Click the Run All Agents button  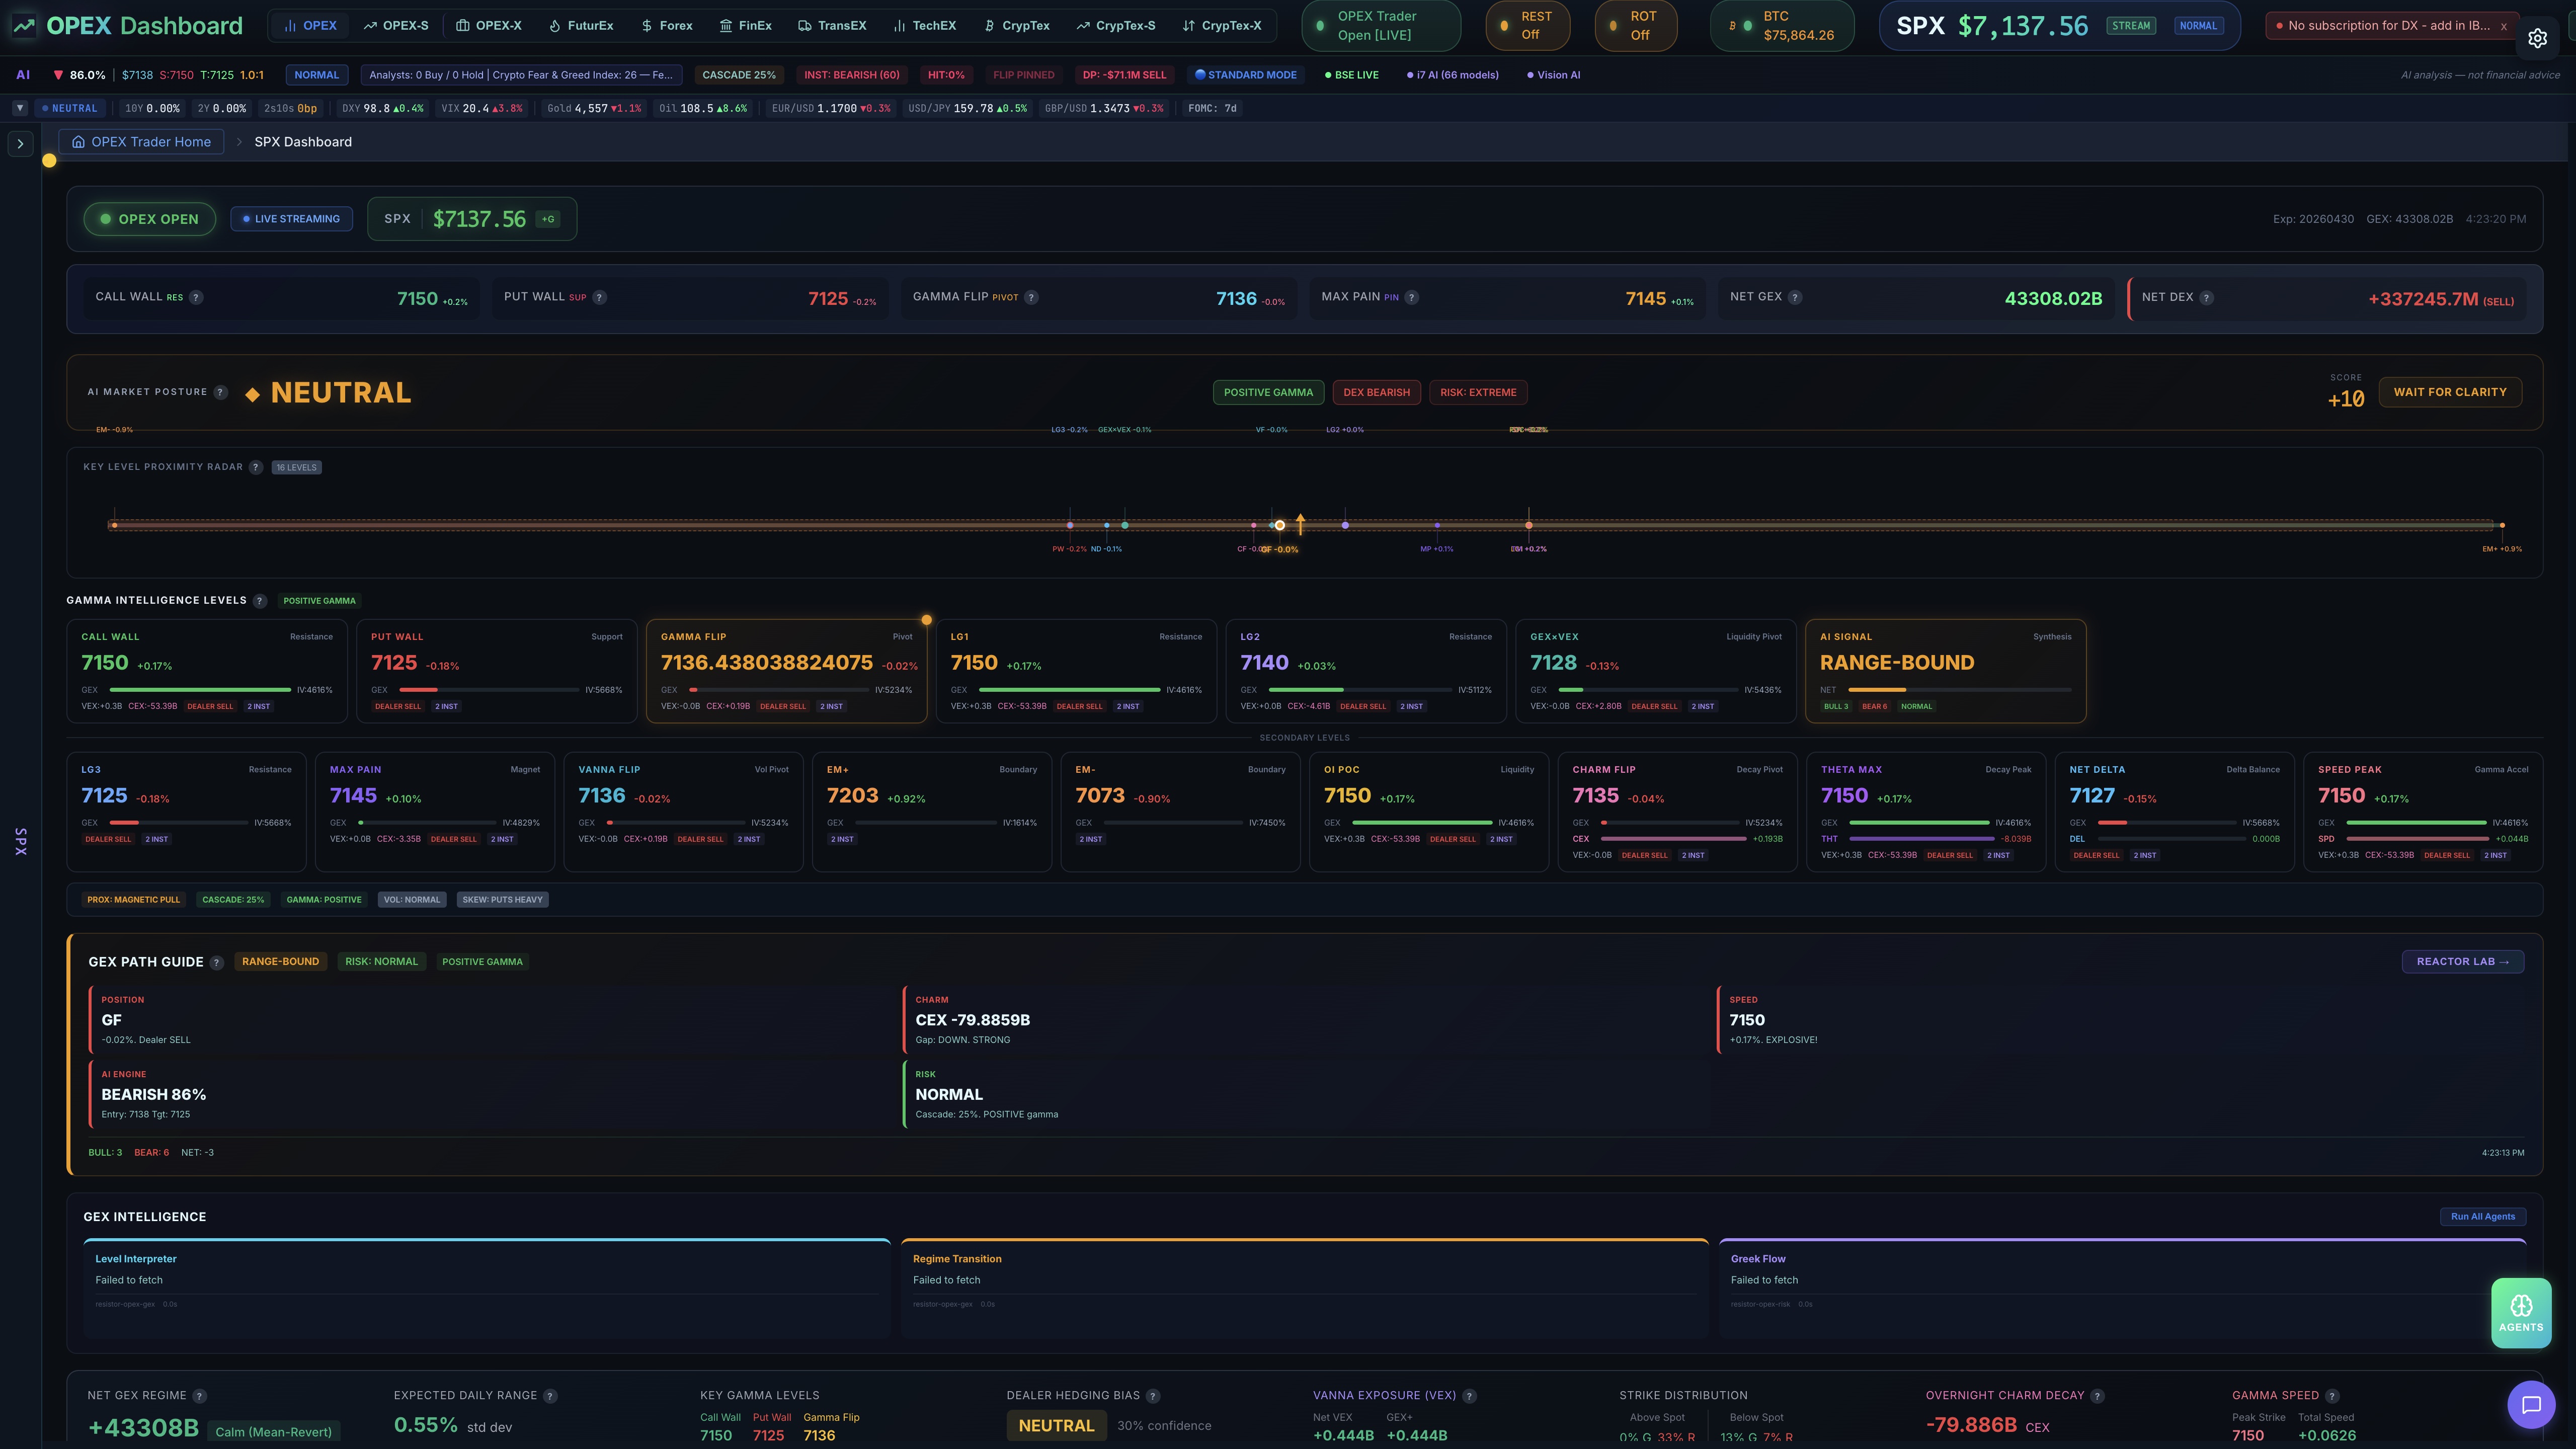click(x=2483, y=1217)
